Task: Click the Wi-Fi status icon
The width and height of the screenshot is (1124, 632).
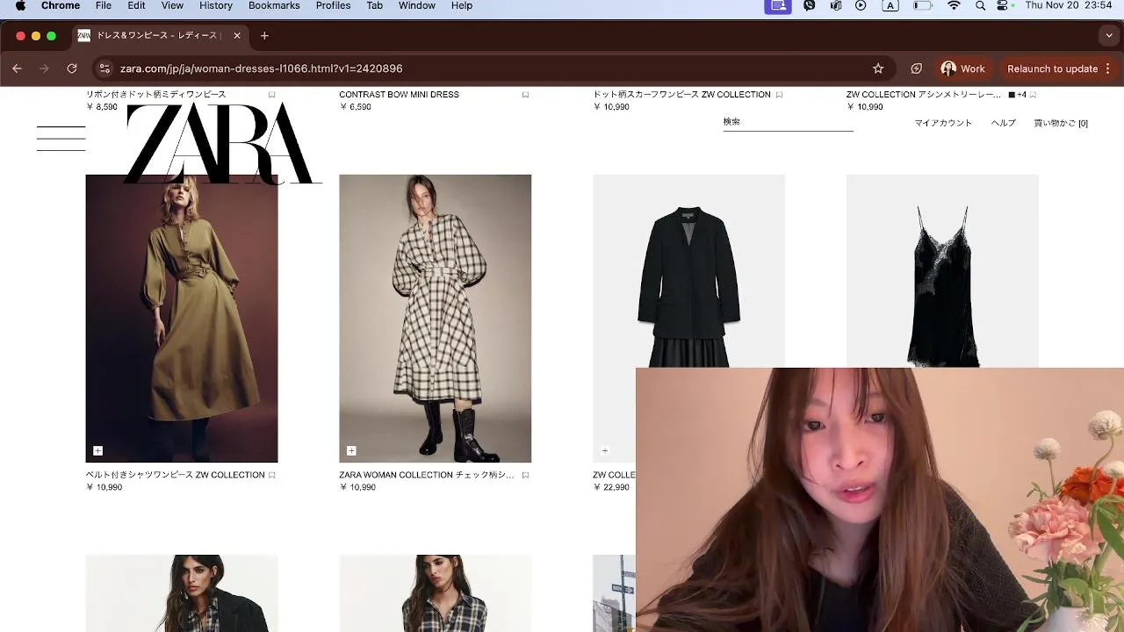Action: coord(954,6)
